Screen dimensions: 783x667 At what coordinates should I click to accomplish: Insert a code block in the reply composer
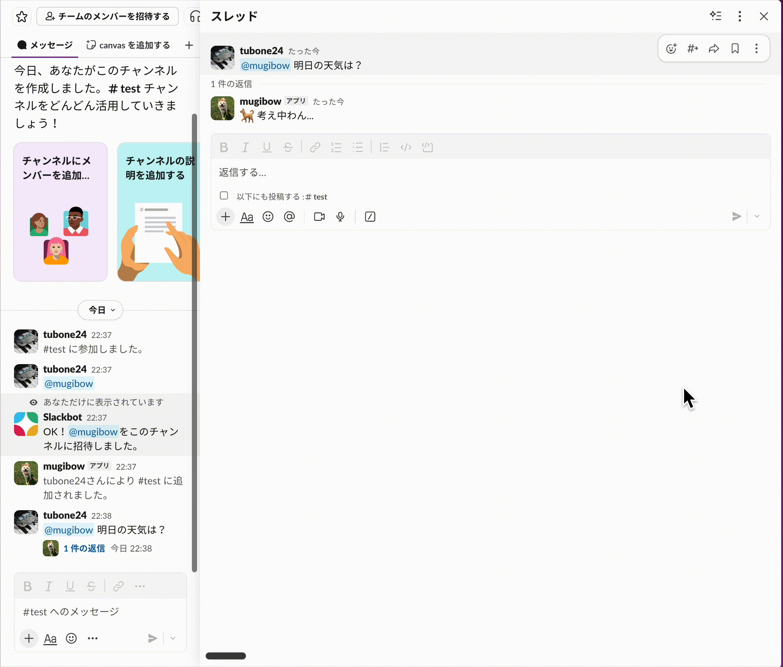[x=427, y=148]
